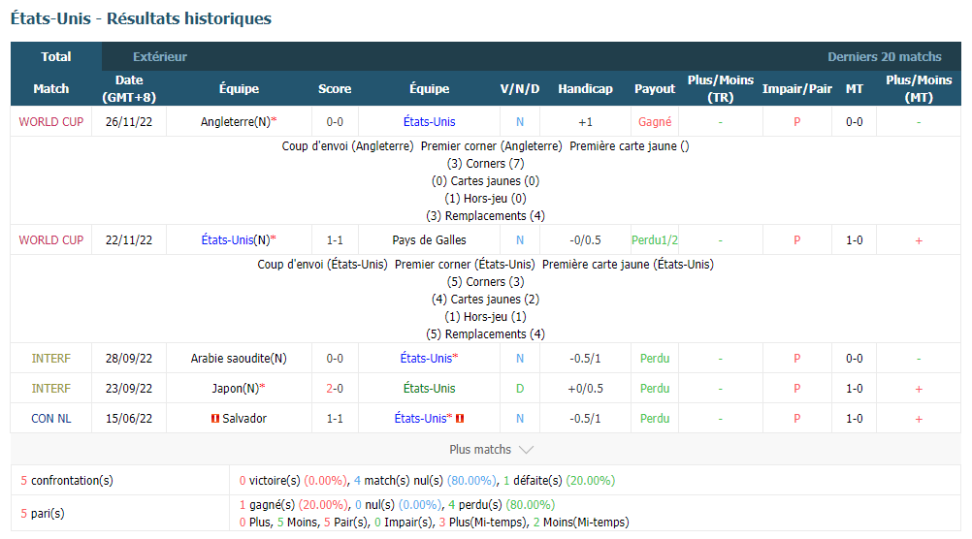Click Pays de Galles team name
The height and width of the screenshot is (539, 972).
coord(429,240)
